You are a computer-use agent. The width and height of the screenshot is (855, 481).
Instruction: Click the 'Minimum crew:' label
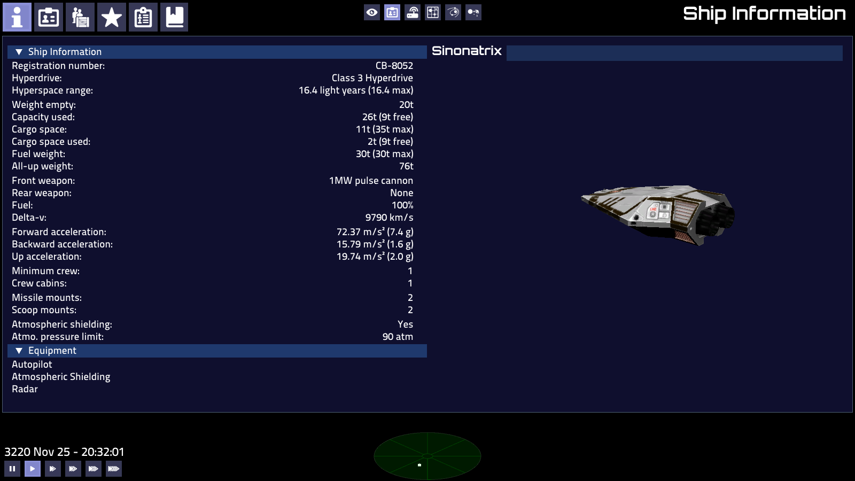click(46, 271)
